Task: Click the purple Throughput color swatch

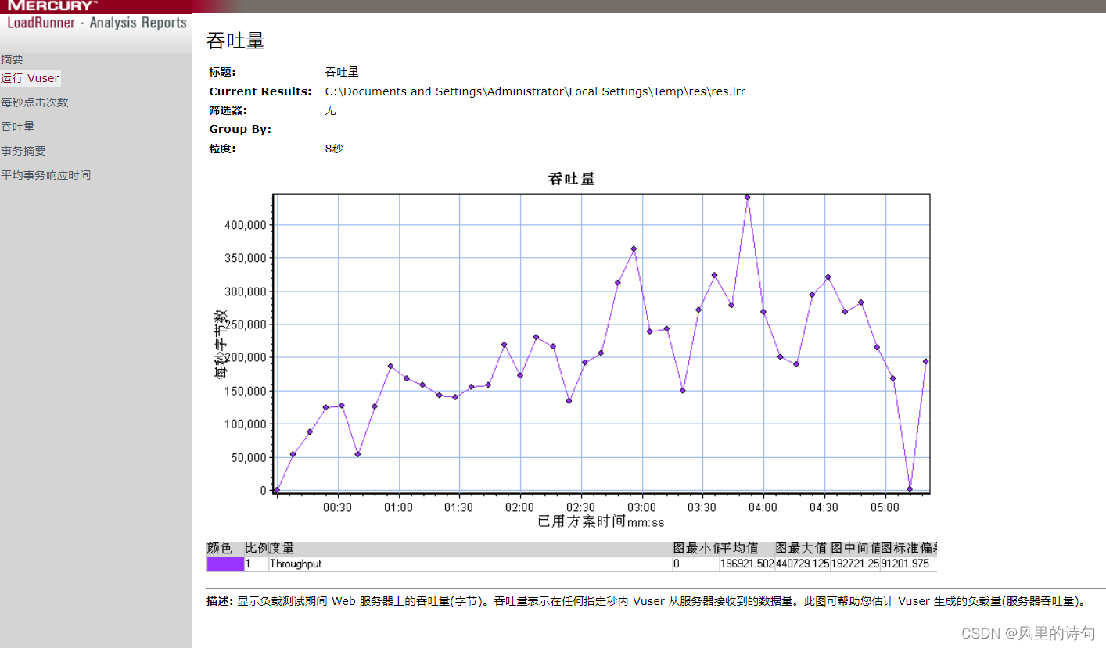Action: click(225, 564)
